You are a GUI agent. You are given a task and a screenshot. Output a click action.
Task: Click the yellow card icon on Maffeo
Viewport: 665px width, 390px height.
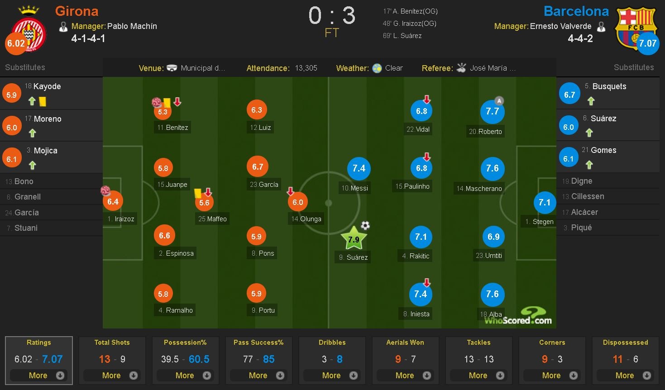pyautogui.click(x=198, y=193)
